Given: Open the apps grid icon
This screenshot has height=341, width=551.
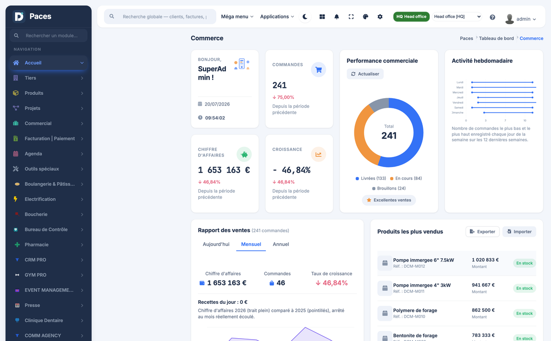Looking at the screenshot, I should pos(322,17).
